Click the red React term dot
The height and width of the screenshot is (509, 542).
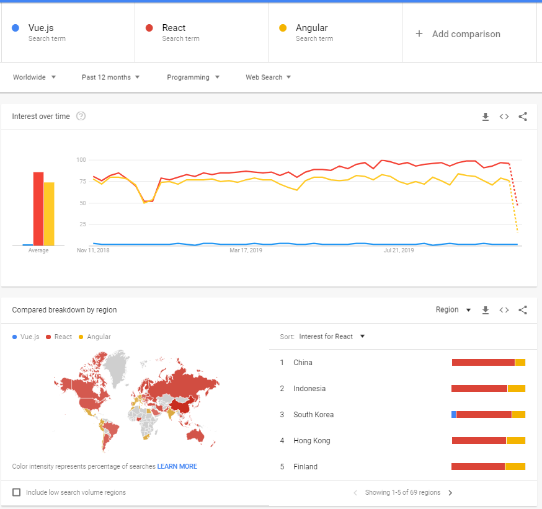coord(149,28)
